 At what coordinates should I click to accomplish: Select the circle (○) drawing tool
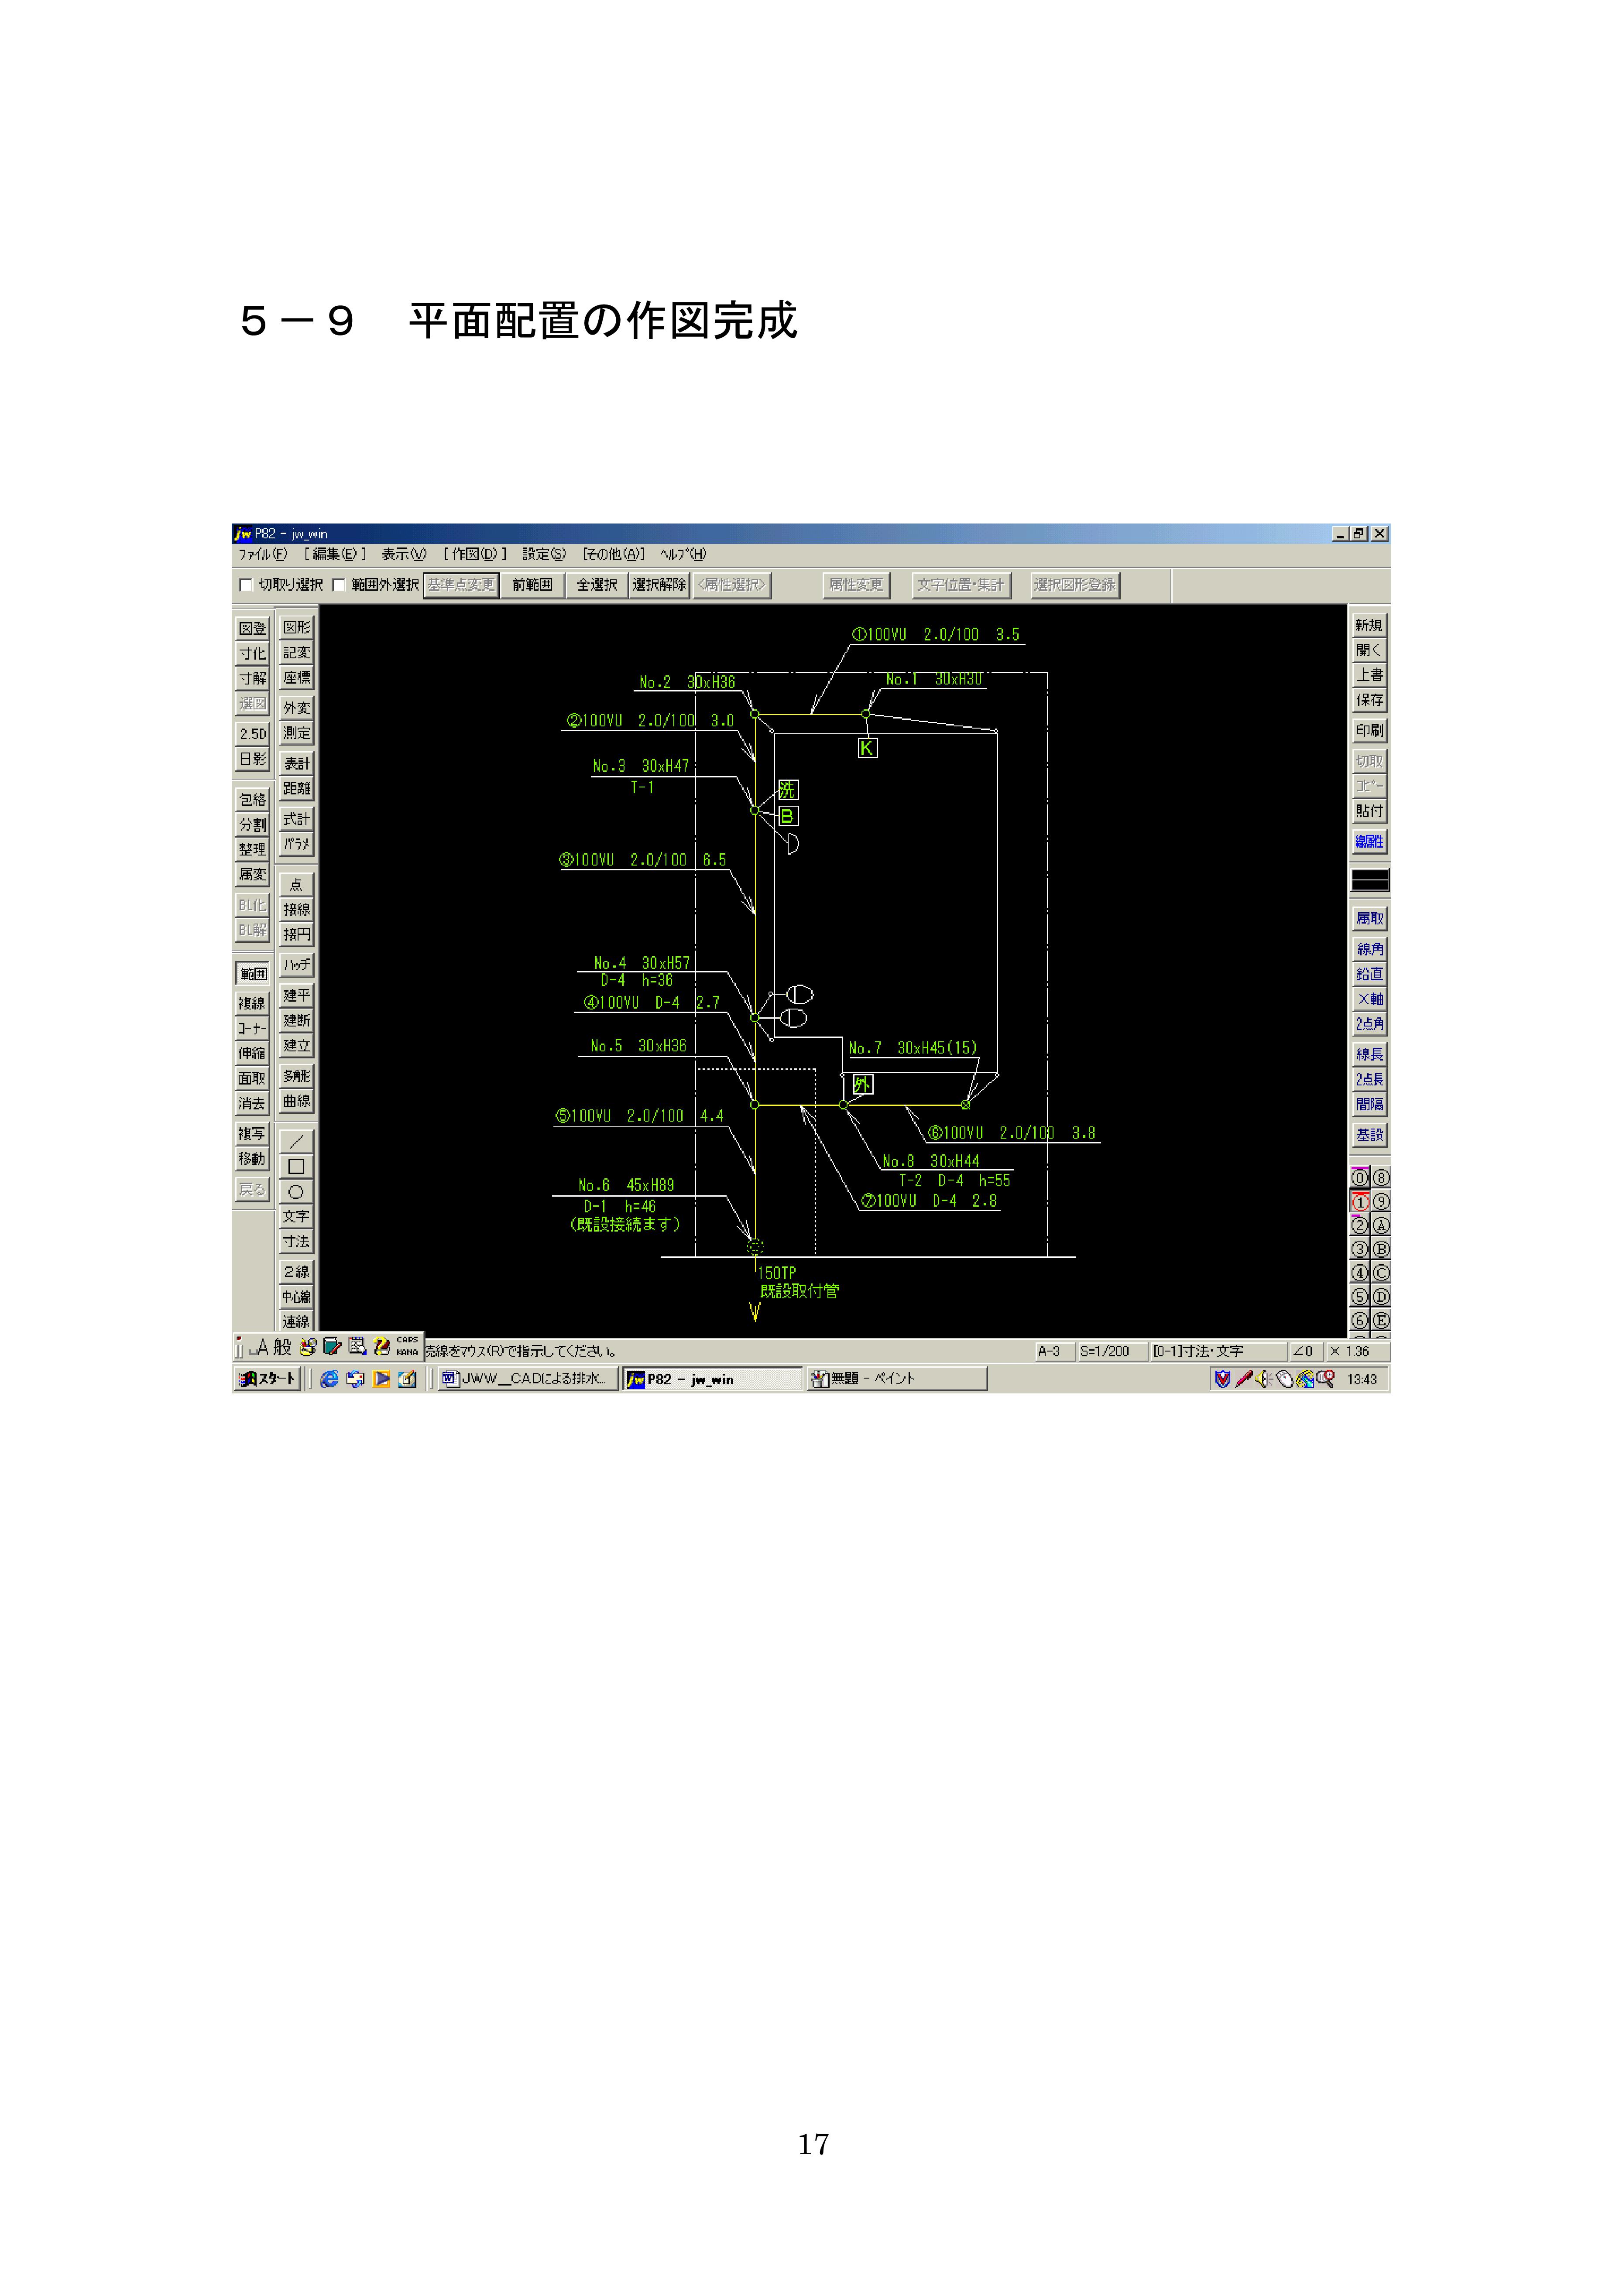coord(296,1191)
